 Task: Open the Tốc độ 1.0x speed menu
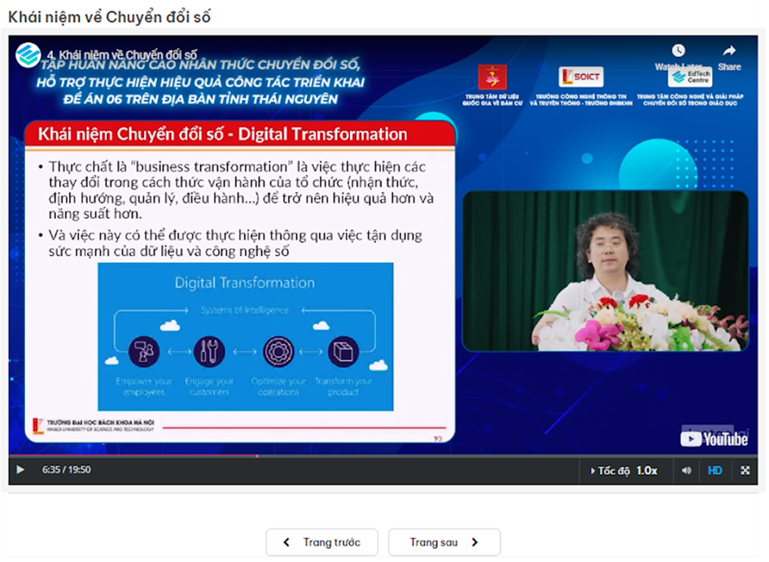tap(624, 471)
